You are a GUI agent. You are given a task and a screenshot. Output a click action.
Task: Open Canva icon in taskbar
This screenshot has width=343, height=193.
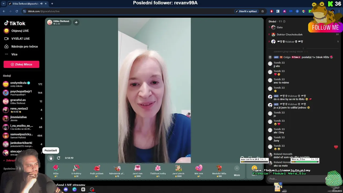[74, 190]
